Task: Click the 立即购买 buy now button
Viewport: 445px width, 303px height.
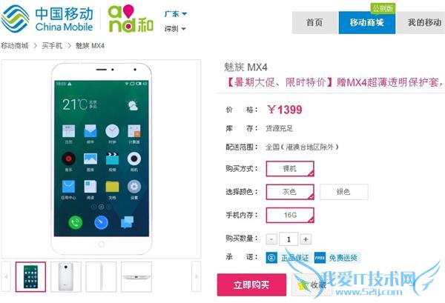Action: click(251, 284)
